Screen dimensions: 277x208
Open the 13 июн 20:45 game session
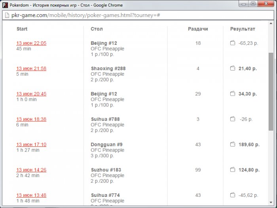point(31,94)
